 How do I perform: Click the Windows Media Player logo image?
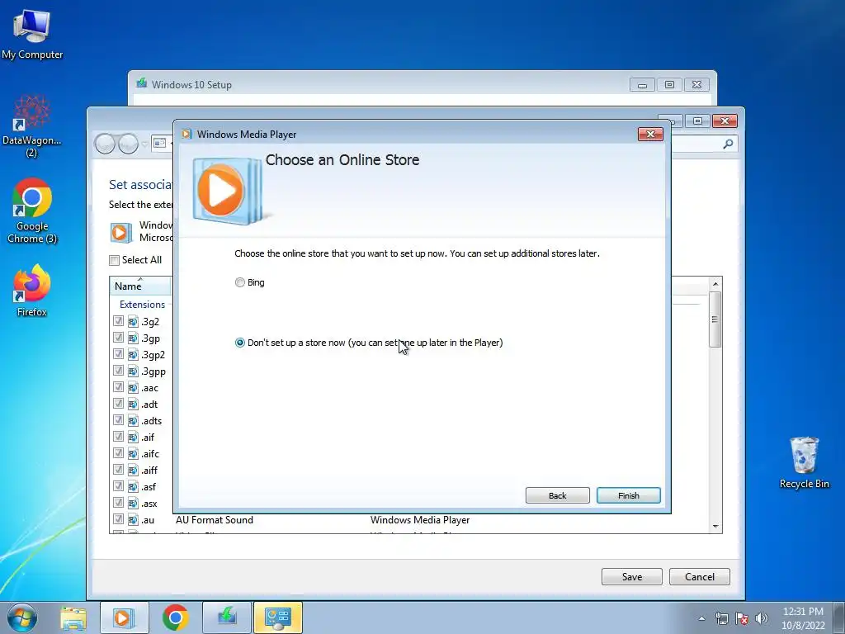coord(227,191)
